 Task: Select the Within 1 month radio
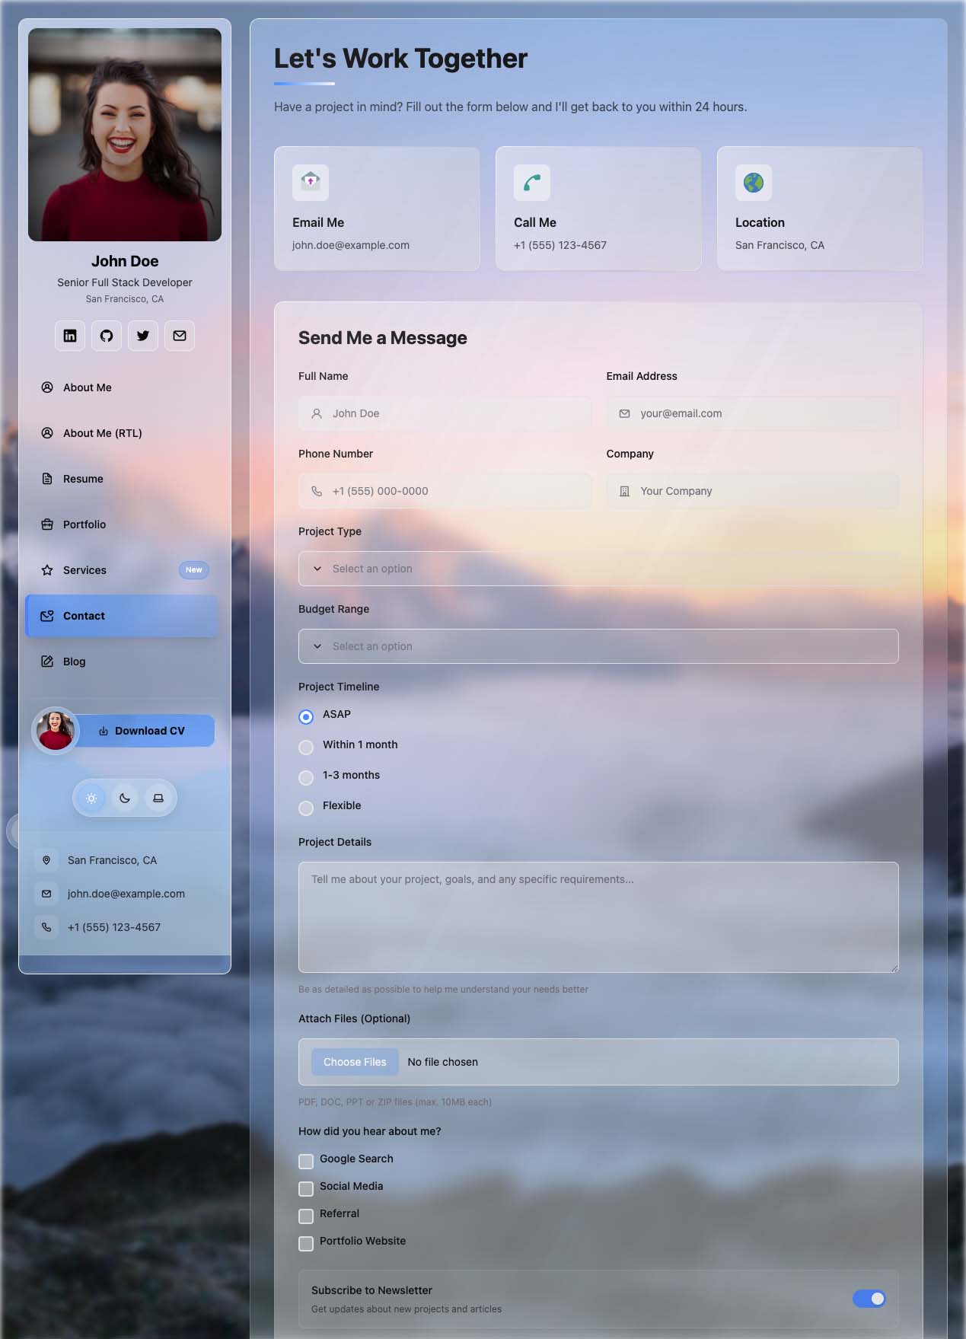306,748
